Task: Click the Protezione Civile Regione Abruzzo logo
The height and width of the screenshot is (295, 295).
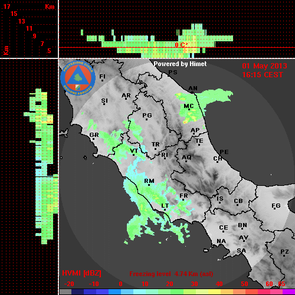Action: (78, 78)
